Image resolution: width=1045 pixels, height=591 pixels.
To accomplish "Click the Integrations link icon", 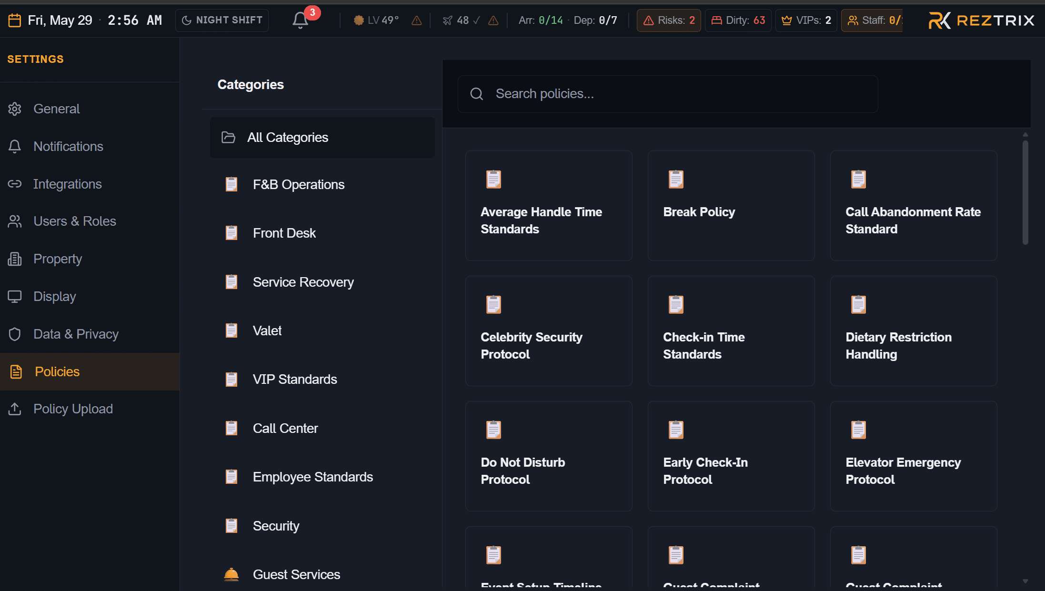I will [x=15, y=184].
